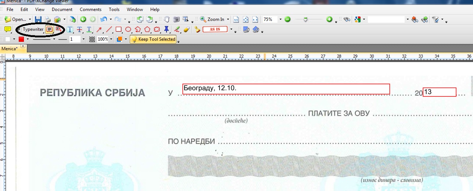Screen dimensions: 473x191
Task: Toggle Keep Tool Selected option
Action: 153,39
